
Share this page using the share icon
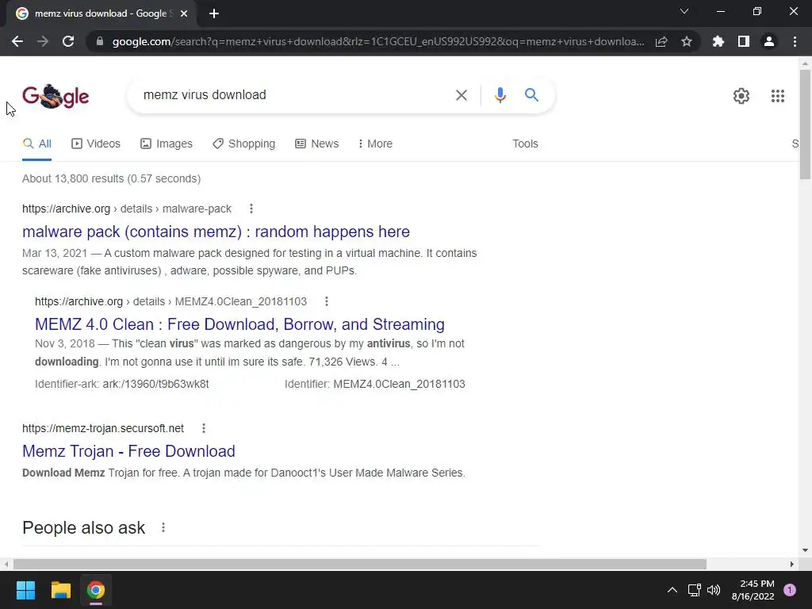click(661, 41)
